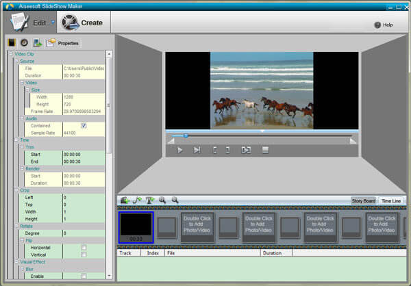The height and width of the screenshot is (286, 411).
Task: Click the preview seek slider handle
Action: [x=186, y=135]
